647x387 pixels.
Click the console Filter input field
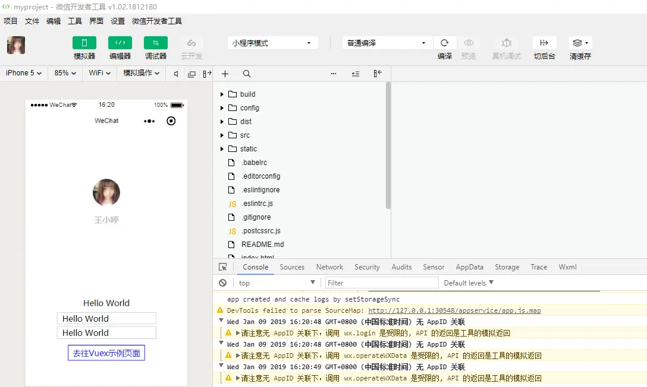click(381, 283)
